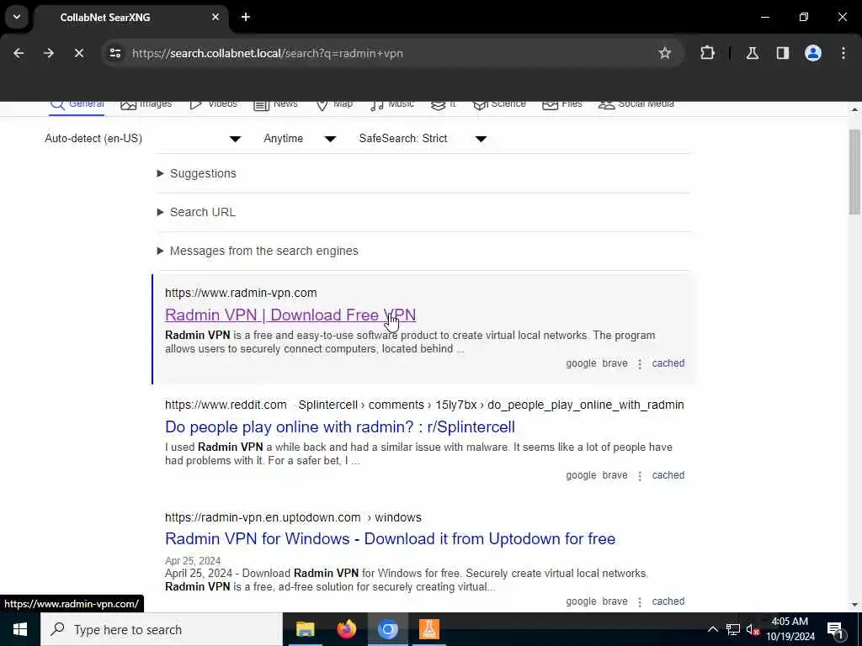862x646 pixels.
Task: Switch to the Images search category
Action: [x=146, y=104]
